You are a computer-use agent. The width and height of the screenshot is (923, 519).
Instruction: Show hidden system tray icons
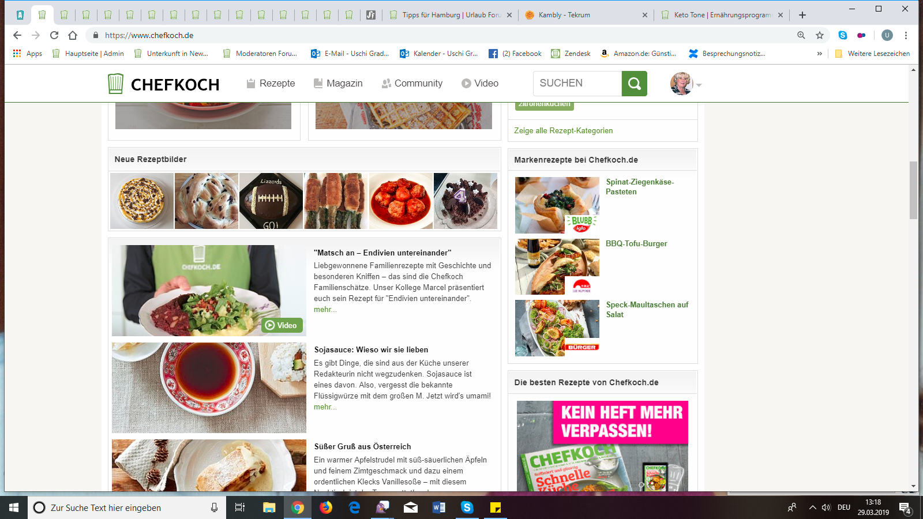pyautogui.click(x=812, y=507)
